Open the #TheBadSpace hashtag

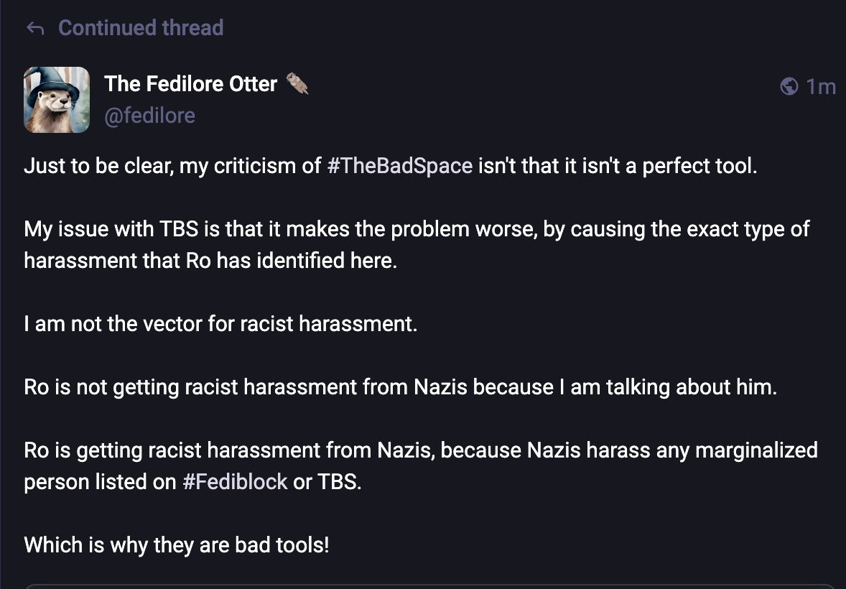click(x=399, y=166)
